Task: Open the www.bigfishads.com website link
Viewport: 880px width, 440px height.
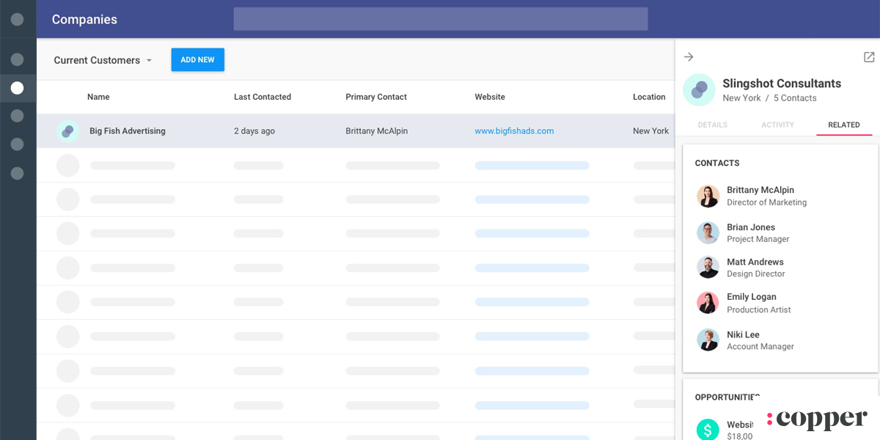Action: tap(514, 131)
